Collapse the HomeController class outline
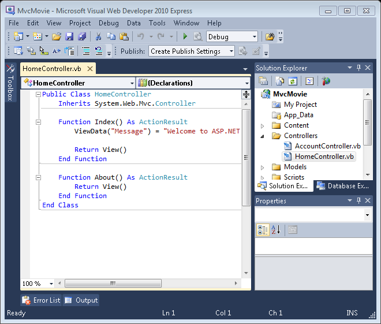 pos(38,94)
